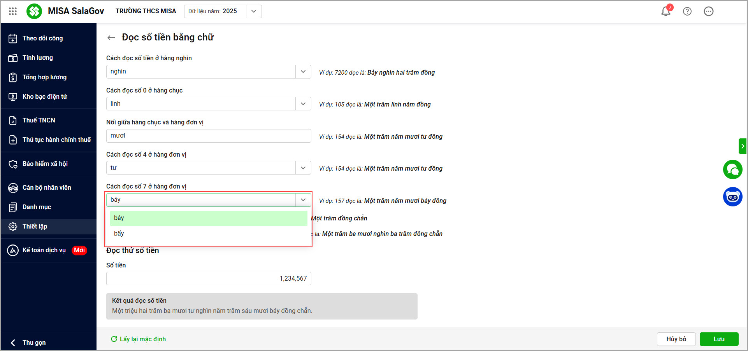Click the Theo dõi công calendar icon
Viewport: 748px width, 351px height.
click(x=13, y=38)
